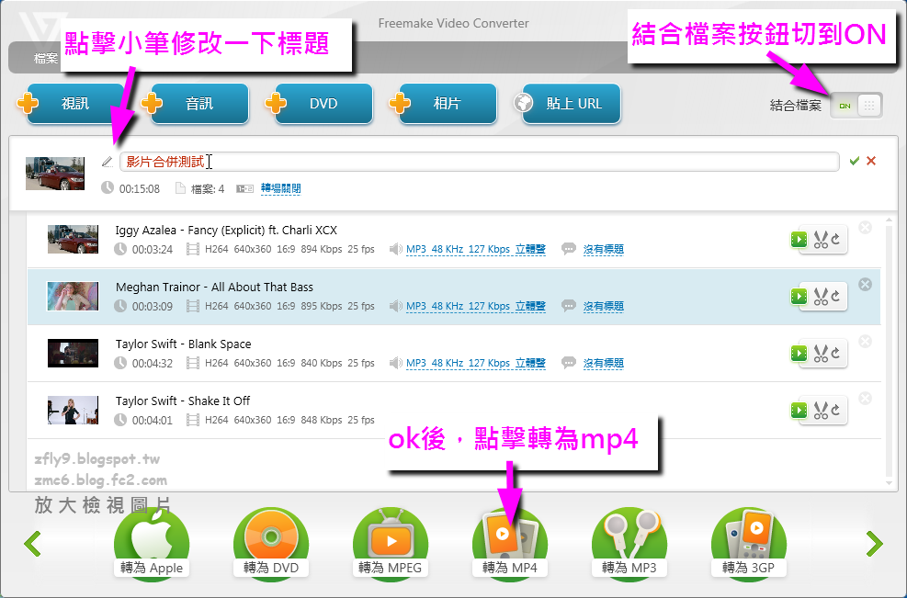Choose 轉為 MP3 output format

(x=629, y=544)
